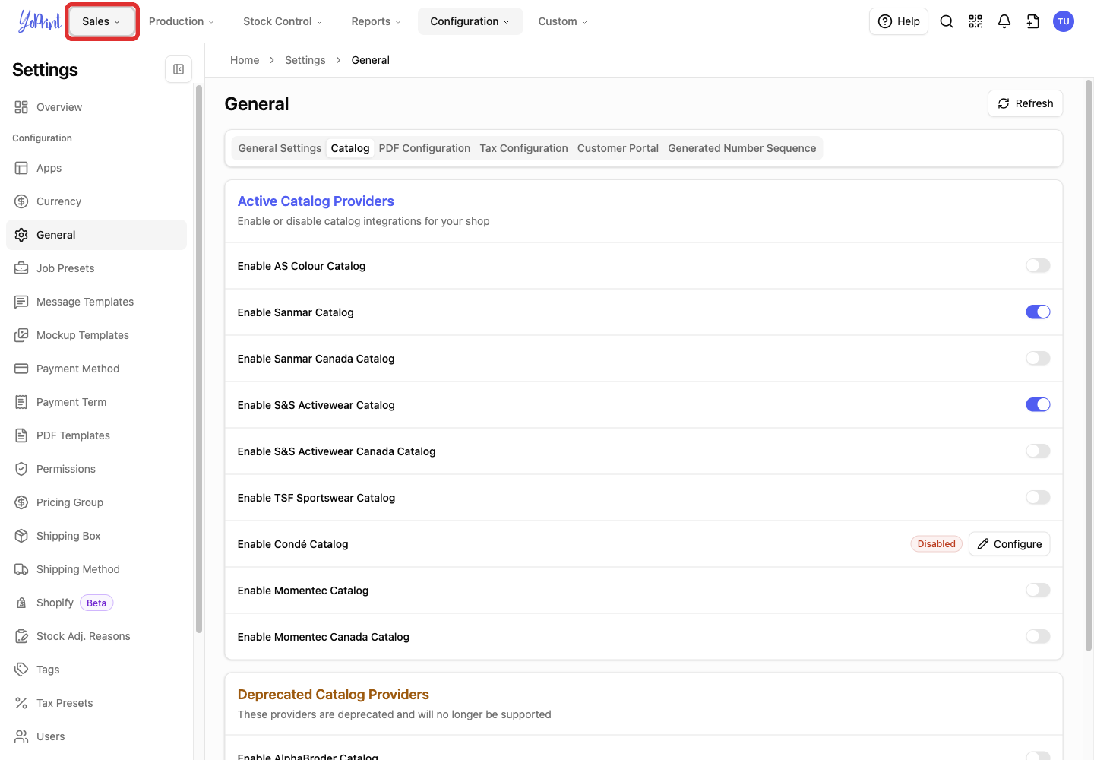Collapse the Settings sidebar panel icon
This screenshot has height=760, width=1094.
179,69
